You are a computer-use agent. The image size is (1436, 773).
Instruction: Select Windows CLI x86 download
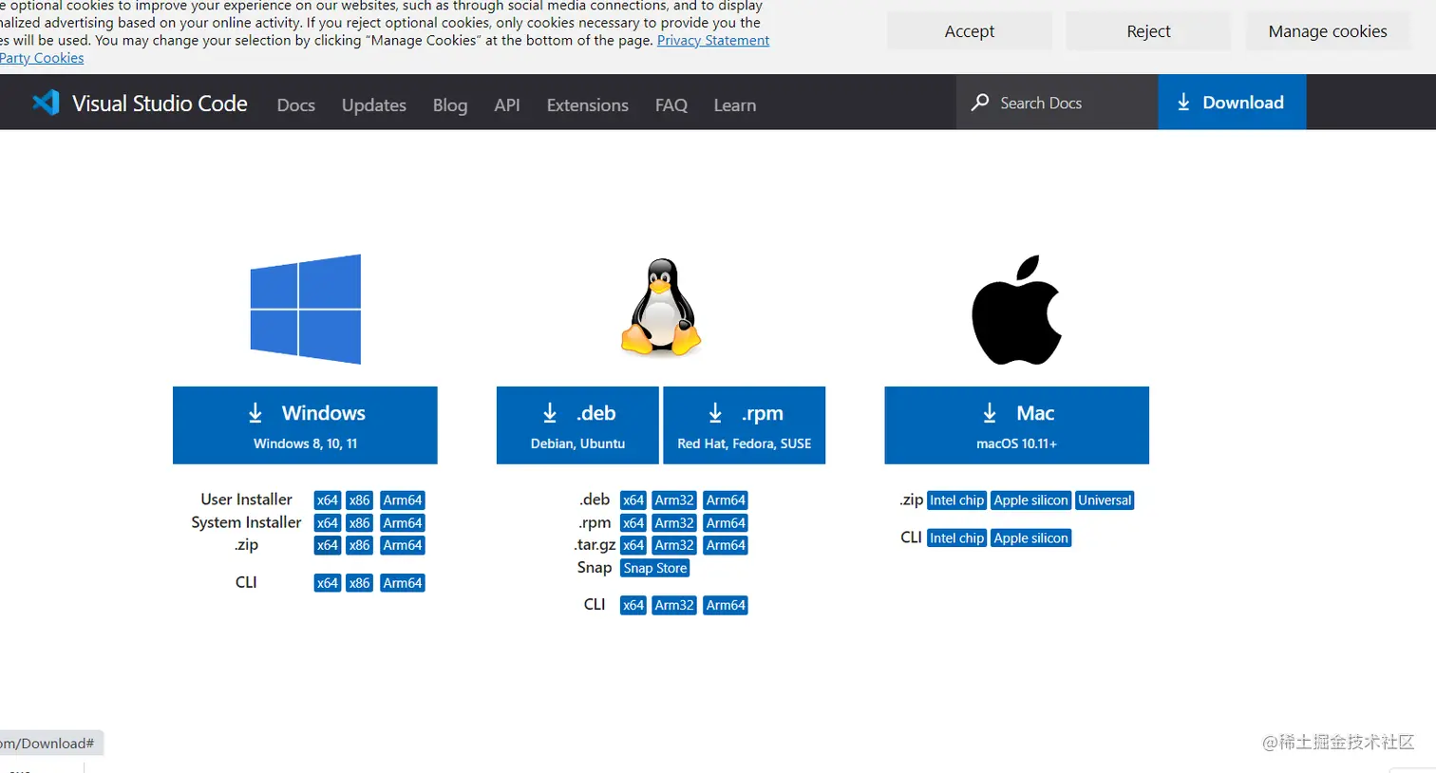(359, 583)
